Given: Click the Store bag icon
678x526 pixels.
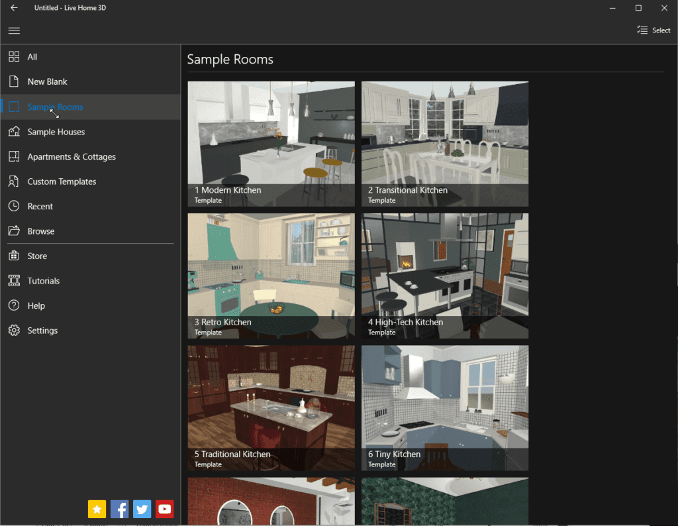Looking at the screenshot, I should [14, 256].
